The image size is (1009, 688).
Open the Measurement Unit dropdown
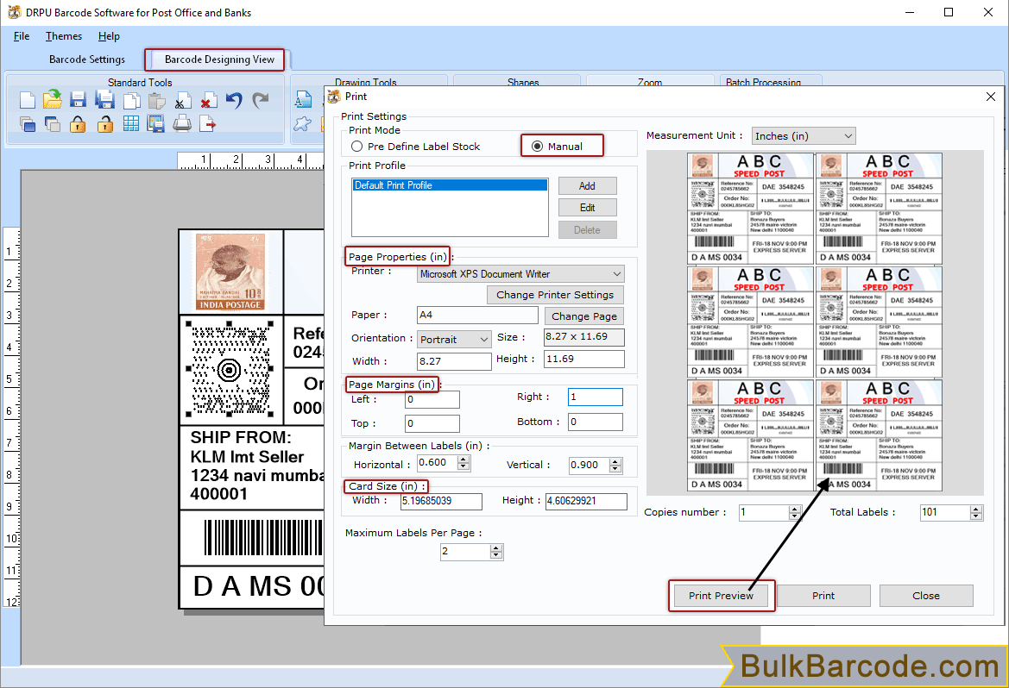pos(804,135)
